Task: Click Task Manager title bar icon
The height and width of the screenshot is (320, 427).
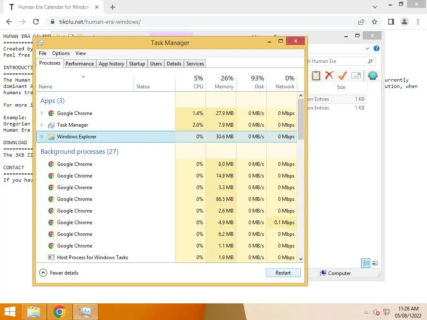Action: click(40, 43)
